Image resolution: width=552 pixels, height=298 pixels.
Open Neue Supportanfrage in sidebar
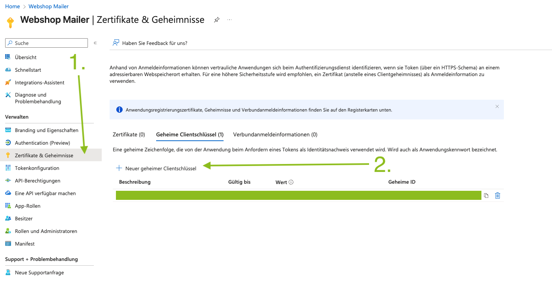pos(39,272)
